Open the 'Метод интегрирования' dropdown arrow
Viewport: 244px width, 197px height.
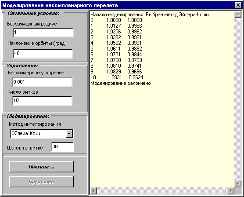(69, 134)
